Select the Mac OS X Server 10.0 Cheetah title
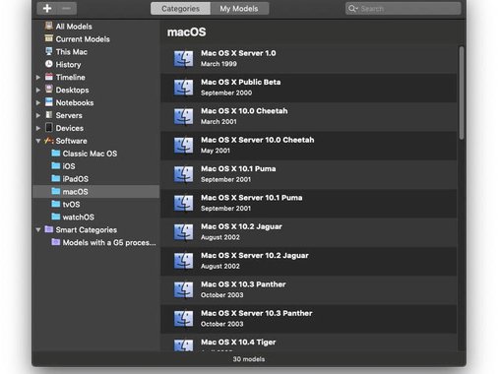498x374 pixels. [x=258, y=140]
